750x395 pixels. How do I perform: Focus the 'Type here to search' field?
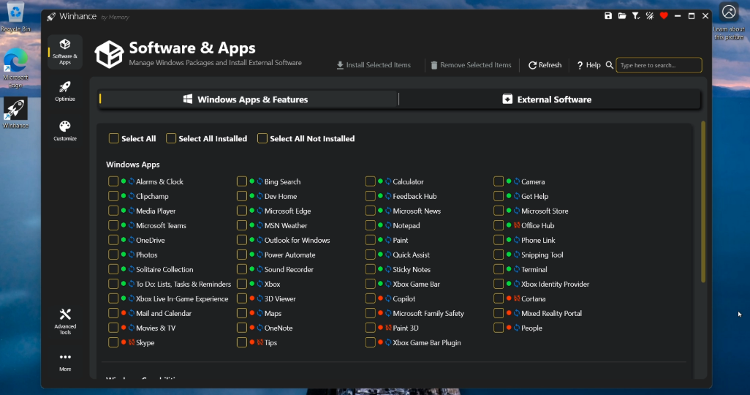659,65
